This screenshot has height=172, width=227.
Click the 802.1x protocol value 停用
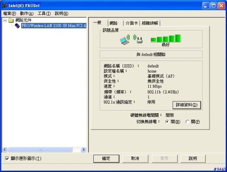point(151,102)
